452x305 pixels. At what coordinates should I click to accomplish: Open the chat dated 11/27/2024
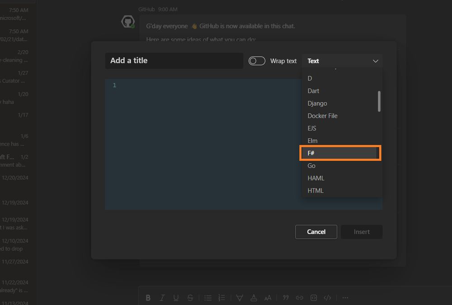[15, 262]
